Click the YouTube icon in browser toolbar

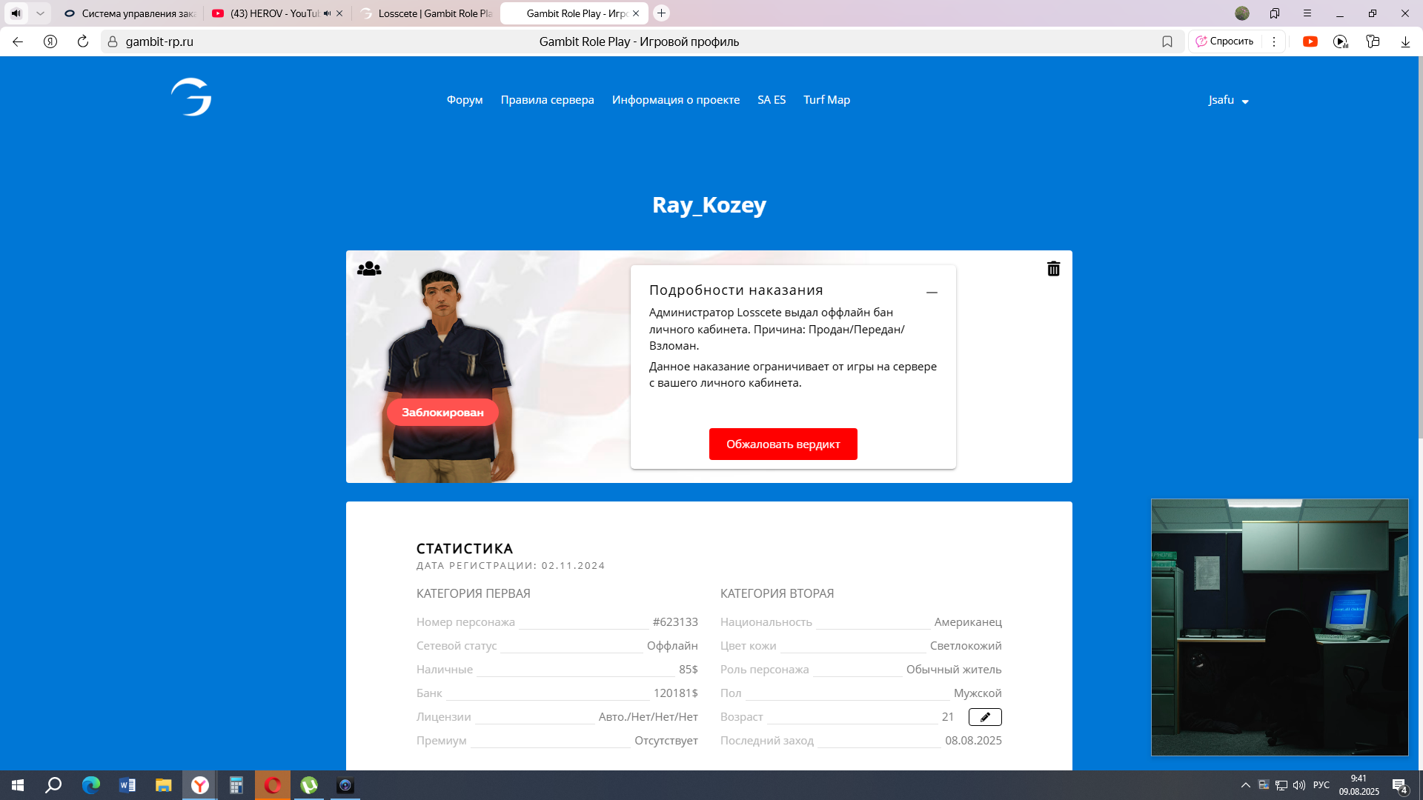coord(1310,41)
